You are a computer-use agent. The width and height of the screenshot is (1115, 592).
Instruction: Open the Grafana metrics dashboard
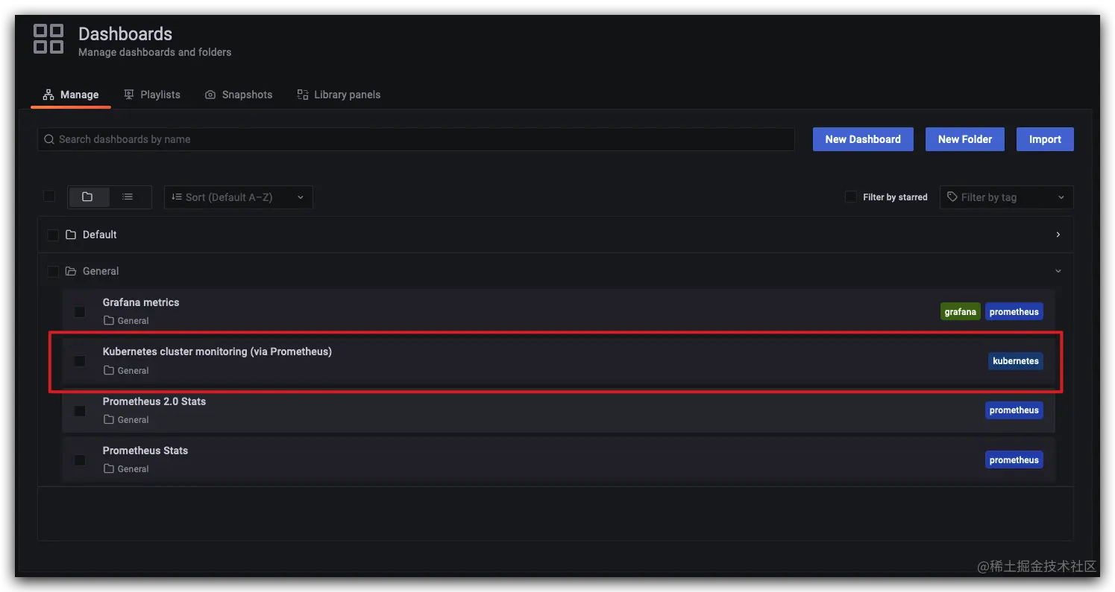[x=141, y=302]
